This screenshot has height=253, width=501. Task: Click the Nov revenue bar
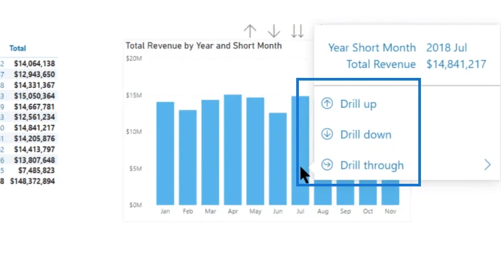[390, 192]
